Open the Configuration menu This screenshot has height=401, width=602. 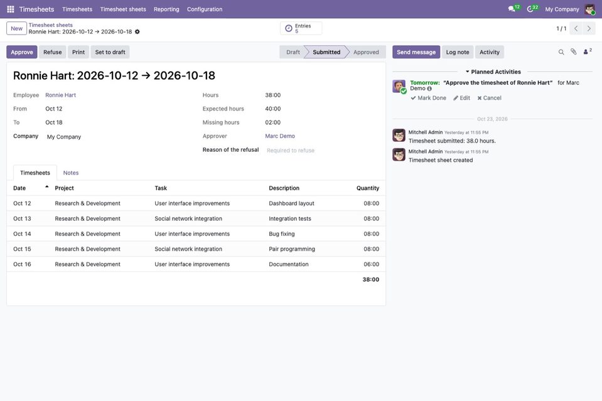tap(205, 9)
